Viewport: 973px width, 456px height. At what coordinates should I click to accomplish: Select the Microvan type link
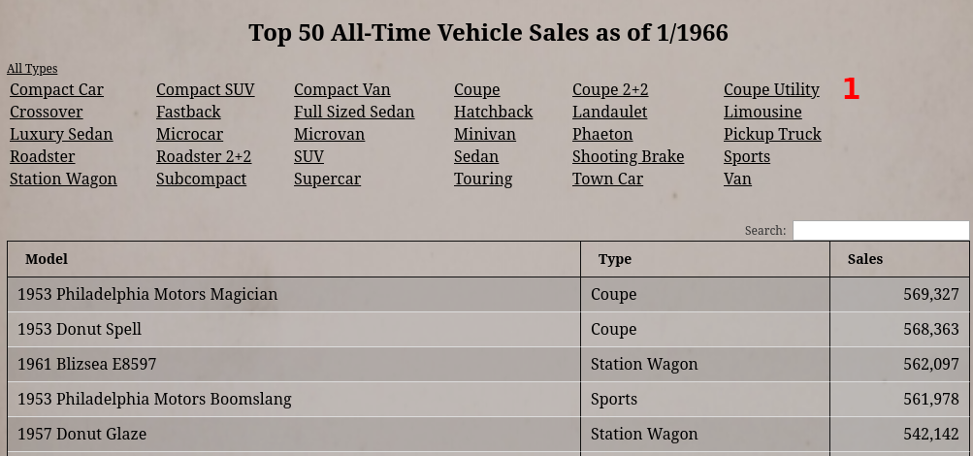[329, 135]
